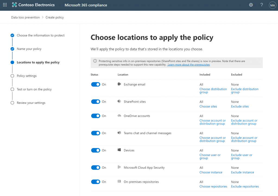Click the Data loss prevention breadcrumb
Viewport: 278px width, 196px height.
tap(25, 17)
